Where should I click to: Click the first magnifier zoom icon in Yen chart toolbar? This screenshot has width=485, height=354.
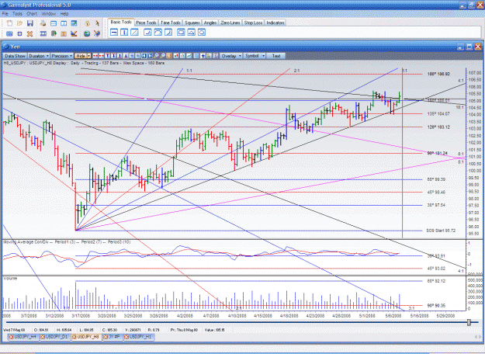click(x=156, y=56)
